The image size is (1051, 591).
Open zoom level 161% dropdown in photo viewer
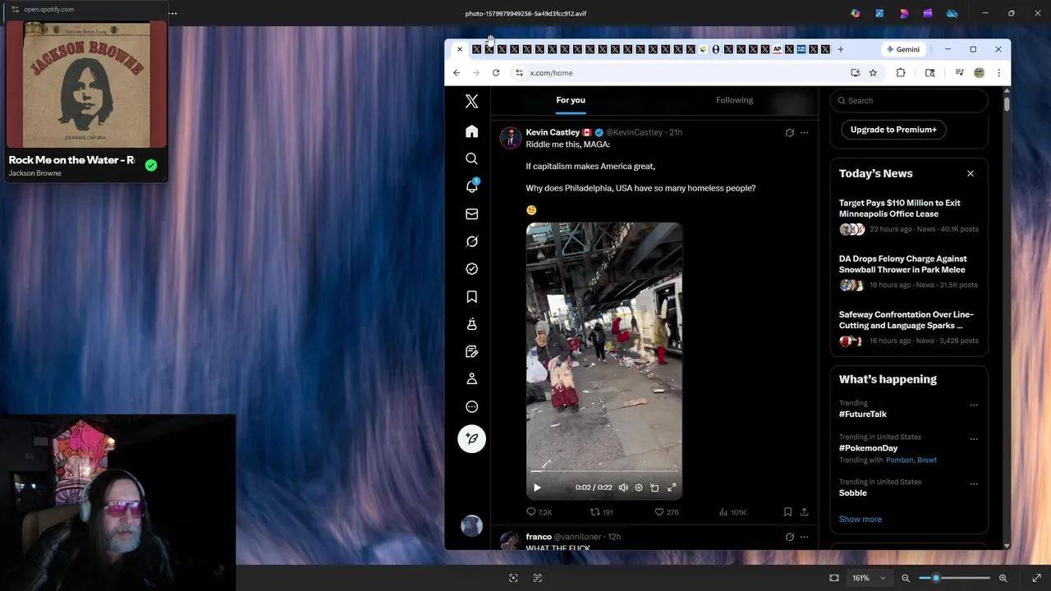(869, 578)
